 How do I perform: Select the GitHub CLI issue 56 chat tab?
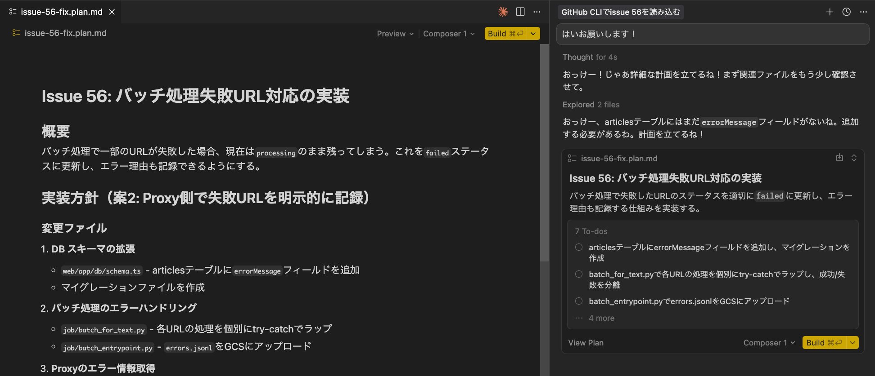[x=621, y=12]
